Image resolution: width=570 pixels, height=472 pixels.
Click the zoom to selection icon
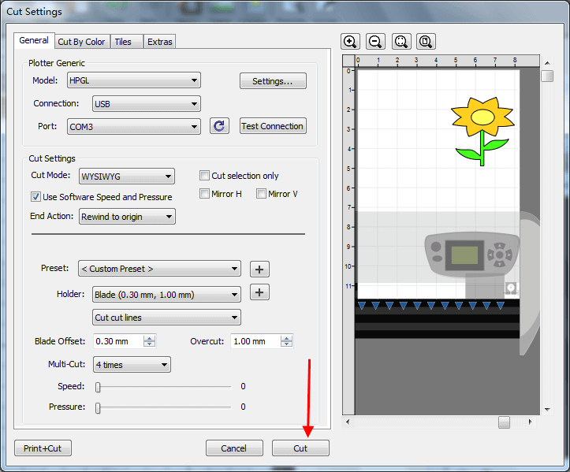coord(401,42)
